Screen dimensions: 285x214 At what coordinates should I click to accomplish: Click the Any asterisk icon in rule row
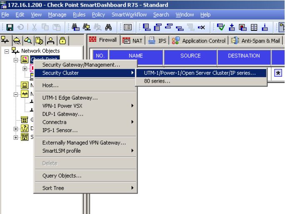pos(278,73)
